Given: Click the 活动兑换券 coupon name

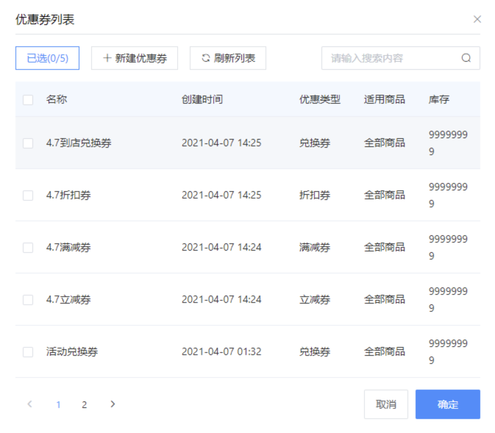Looking at the screenshot, I should click(72, 352).
